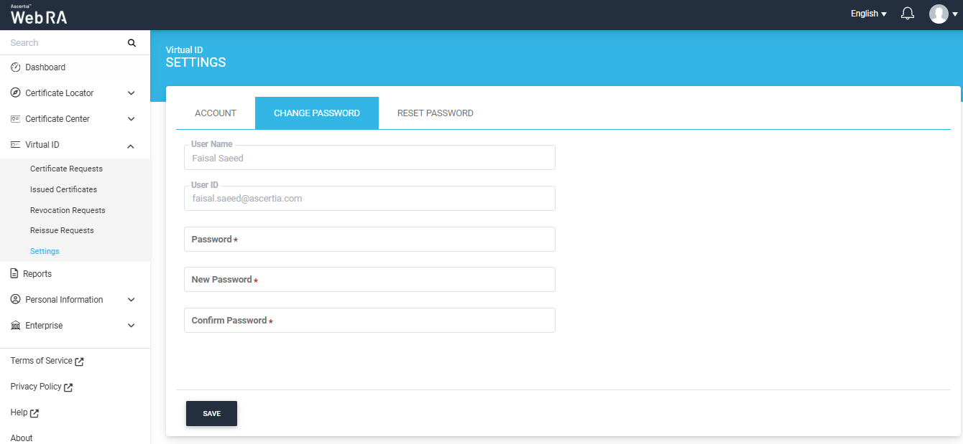Select the Change Password tab
963x444 pixels.
point(317,113)
